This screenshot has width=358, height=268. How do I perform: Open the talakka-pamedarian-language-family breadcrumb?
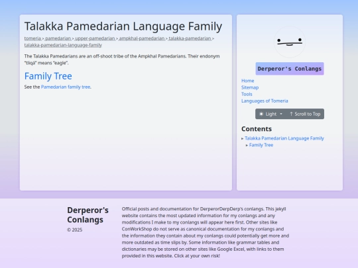tap(63, 45)
